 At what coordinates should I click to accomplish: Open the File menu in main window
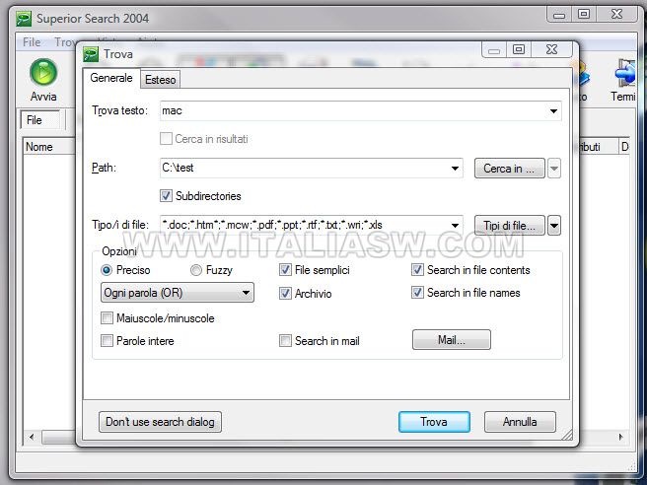(x=32, y=42)
